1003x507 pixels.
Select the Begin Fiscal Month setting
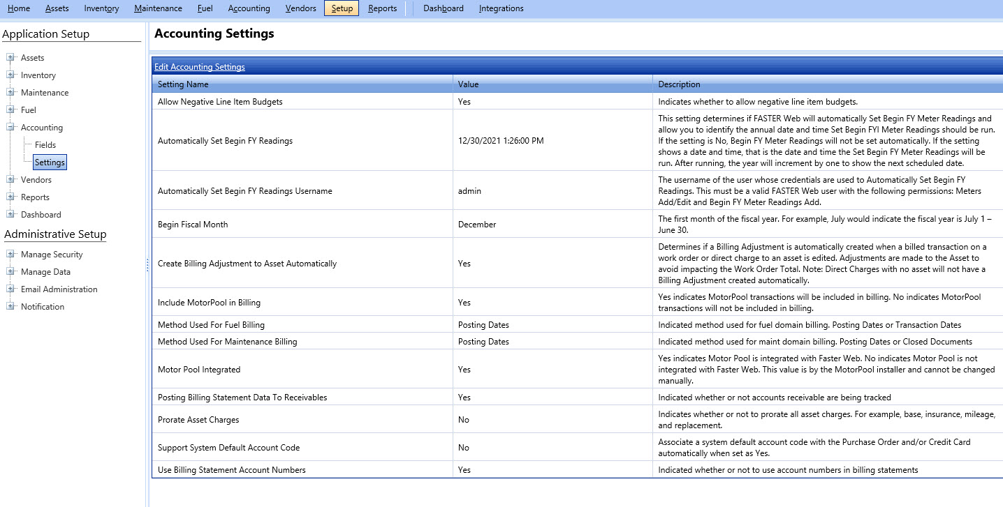pyautogui.click(x=193, y=224)
